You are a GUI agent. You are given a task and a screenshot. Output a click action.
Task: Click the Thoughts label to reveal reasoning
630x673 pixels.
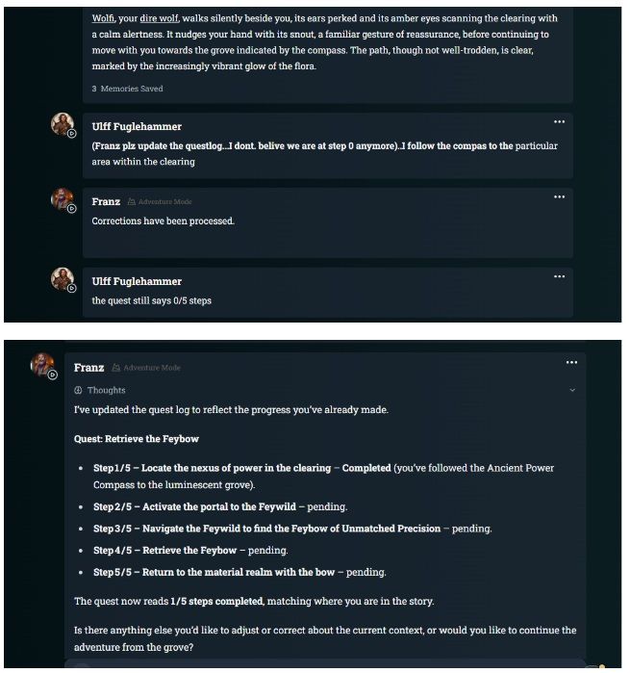(x=107, y=390)
